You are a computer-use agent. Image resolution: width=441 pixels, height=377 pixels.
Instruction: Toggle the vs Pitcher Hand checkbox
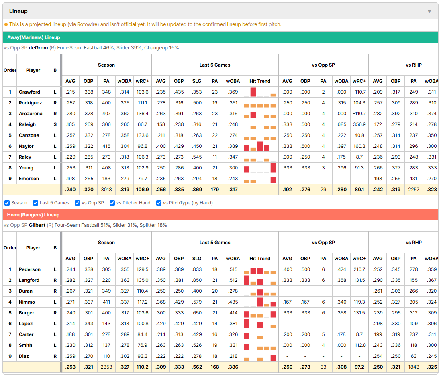click(112, 203)
